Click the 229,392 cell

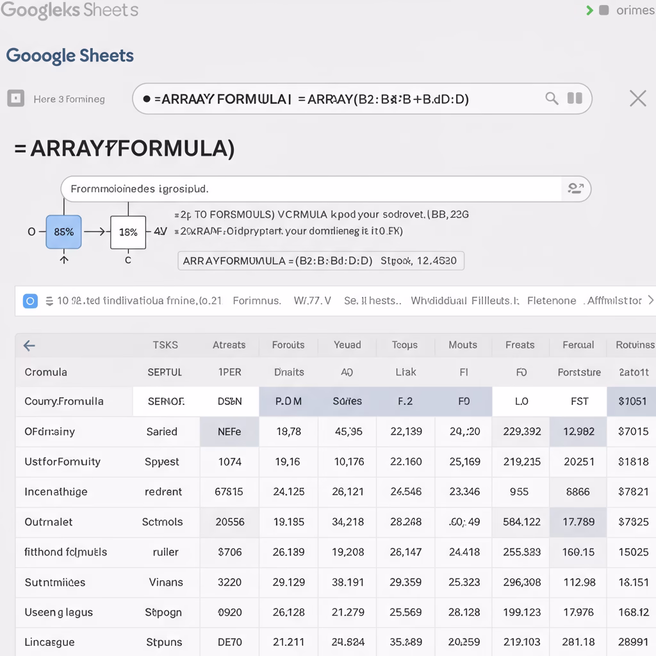tap(521, 431)
